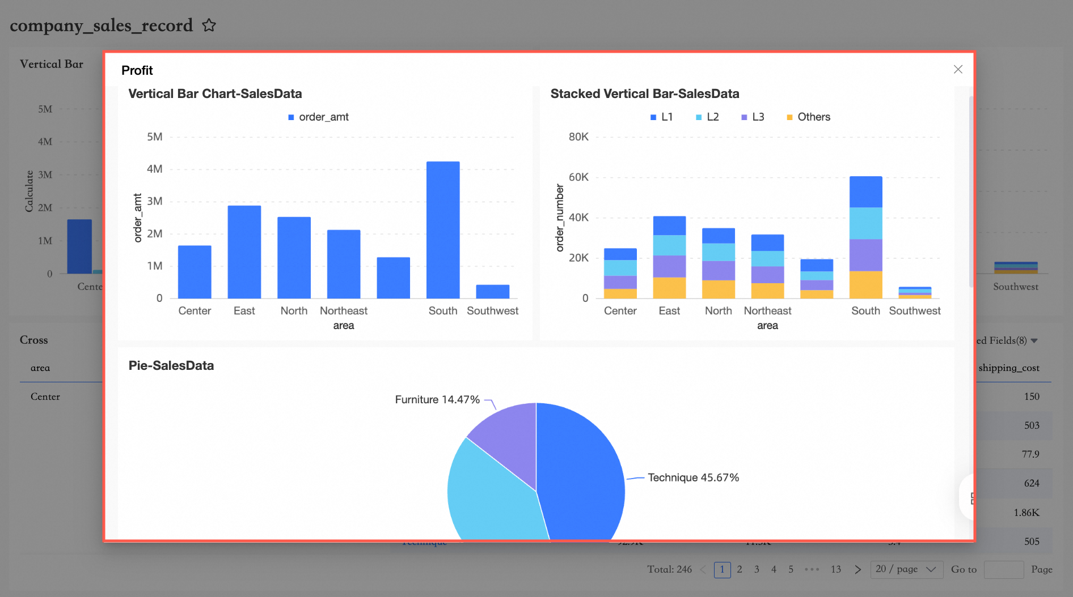Click the Stacked Vertical Bar-SalesData title
1073x597 pixels.
645,93
